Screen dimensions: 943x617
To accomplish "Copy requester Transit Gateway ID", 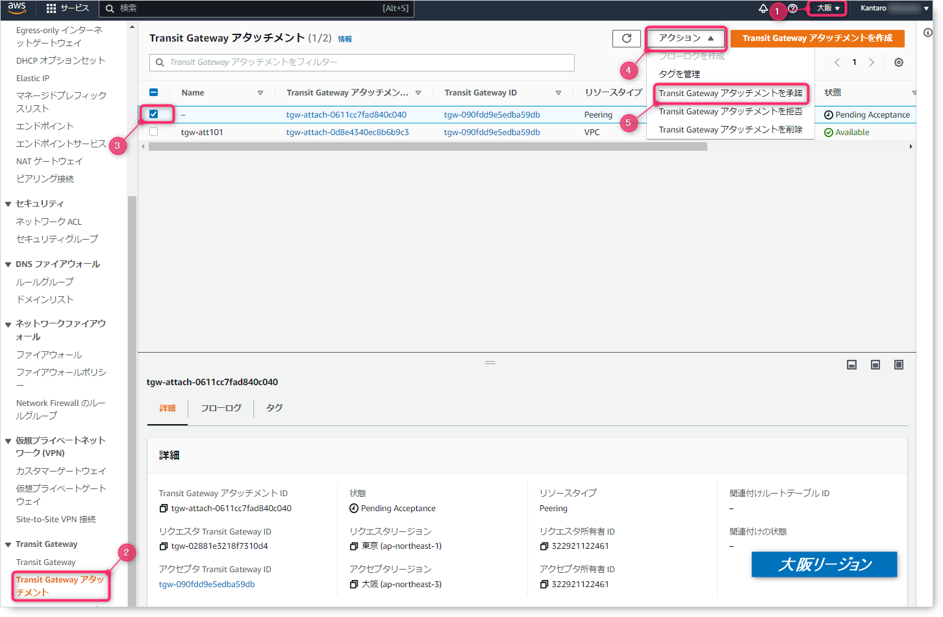I will [x=164, y=546].
